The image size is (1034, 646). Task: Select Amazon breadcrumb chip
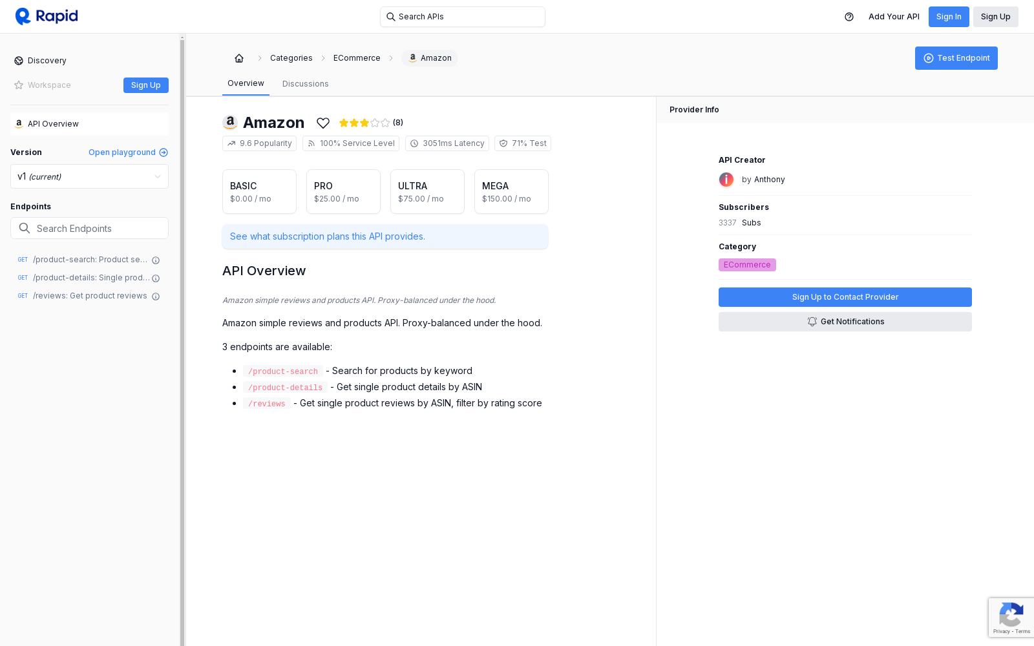point(430,58)
